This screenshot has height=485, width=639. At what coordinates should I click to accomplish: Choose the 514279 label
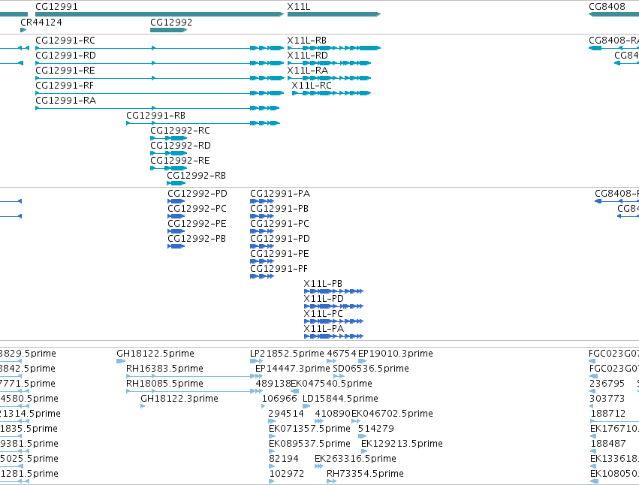pyautogui.click(x=376, y=429)
